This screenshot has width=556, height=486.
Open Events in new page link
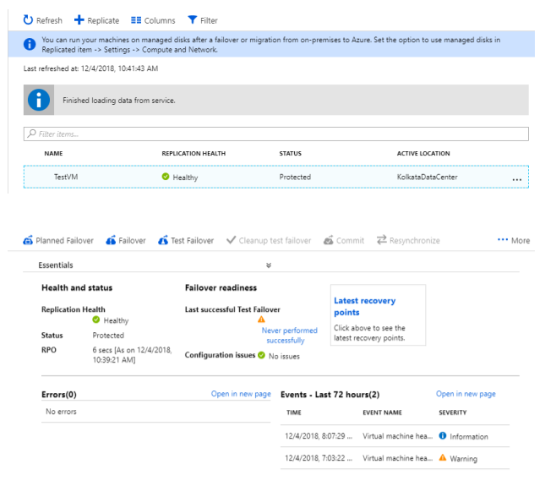click(x=466, y=394)
